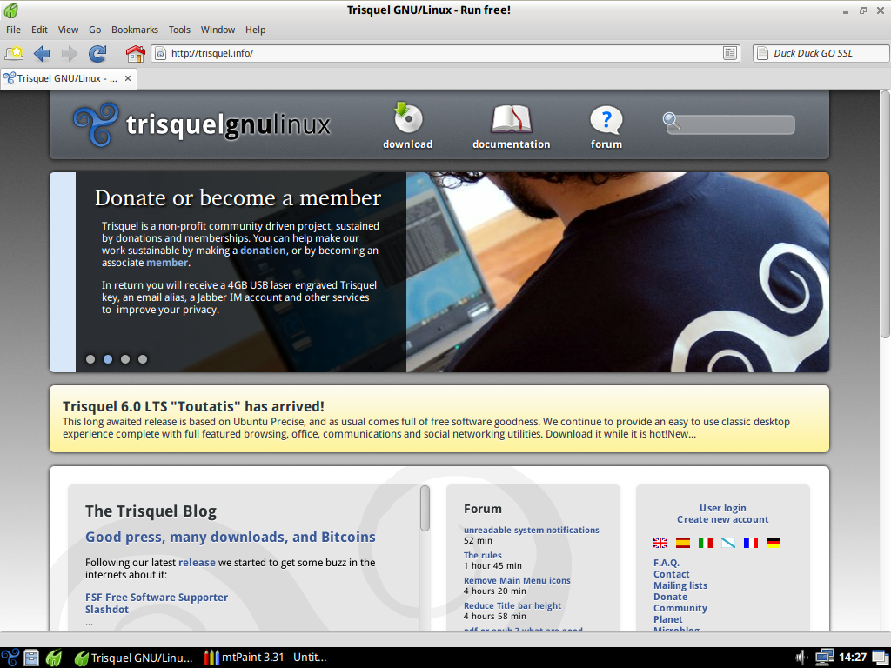The height and width of the screenshot is (668, 891).
Task: Open the Edit menu
Action: pyautogui.click(x=39, y=30)
